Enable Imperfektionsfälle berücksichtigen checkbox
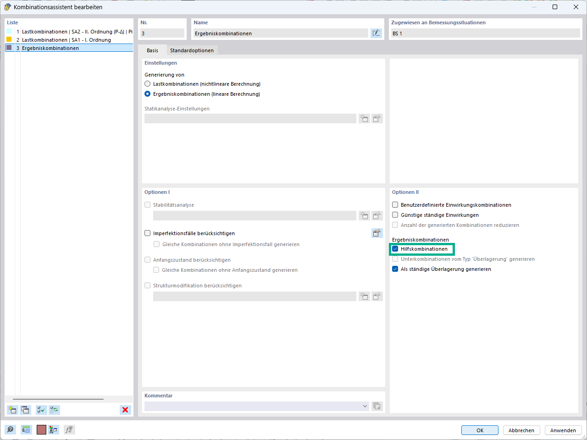 click(148, 233)
